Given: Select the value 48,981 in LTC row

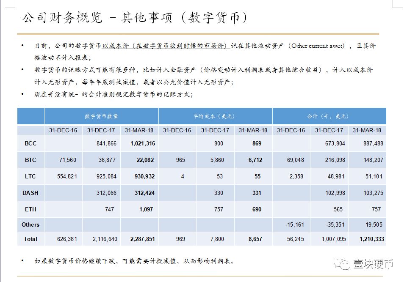Looking at the screenshot, I should pos(336,176).
